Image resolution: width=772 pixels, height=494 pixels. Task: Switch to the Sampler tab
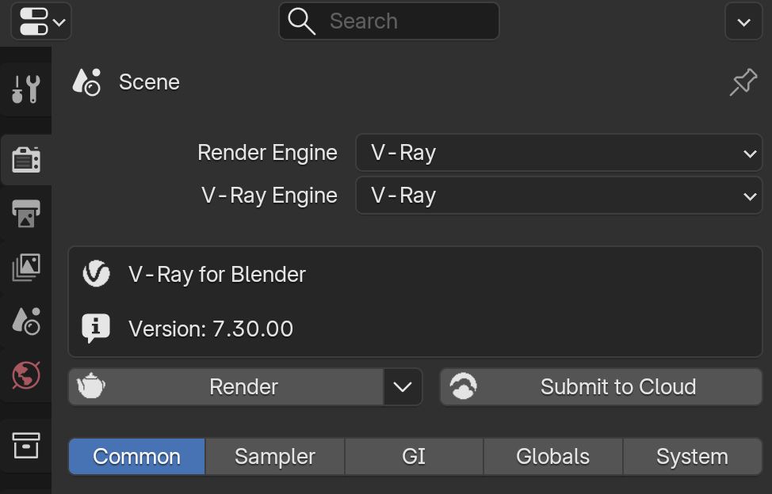[x=275, y=456]
